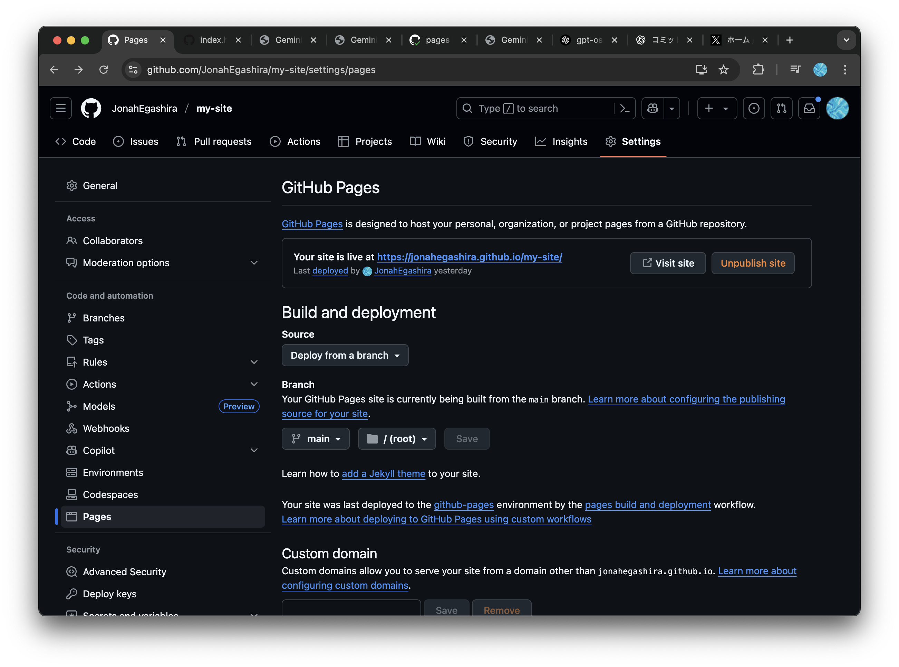899x667 pixels.
Task: Open your pull requests icon in header
Action: click(781, 108)
